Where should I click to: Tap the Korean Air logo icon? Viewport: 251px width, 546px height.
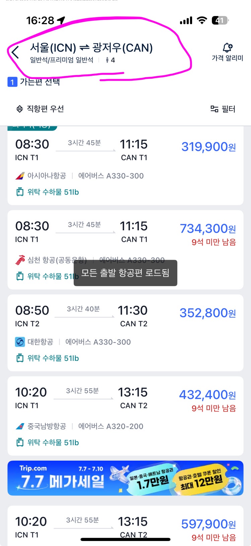coord(20,342)
